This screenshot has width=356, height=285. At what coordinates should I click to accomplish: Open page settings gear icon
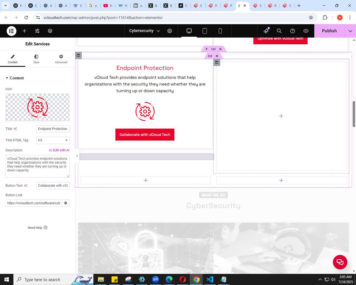170,31
